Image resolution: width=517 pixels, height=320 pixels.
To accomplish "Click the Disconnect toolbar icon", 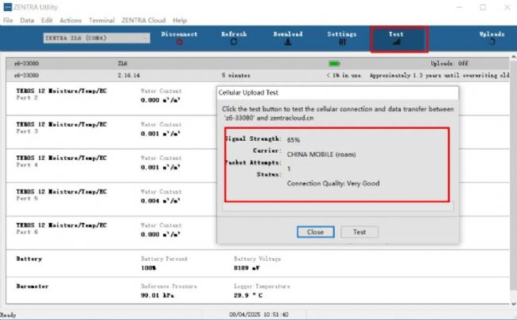I will tap(178, 42).
